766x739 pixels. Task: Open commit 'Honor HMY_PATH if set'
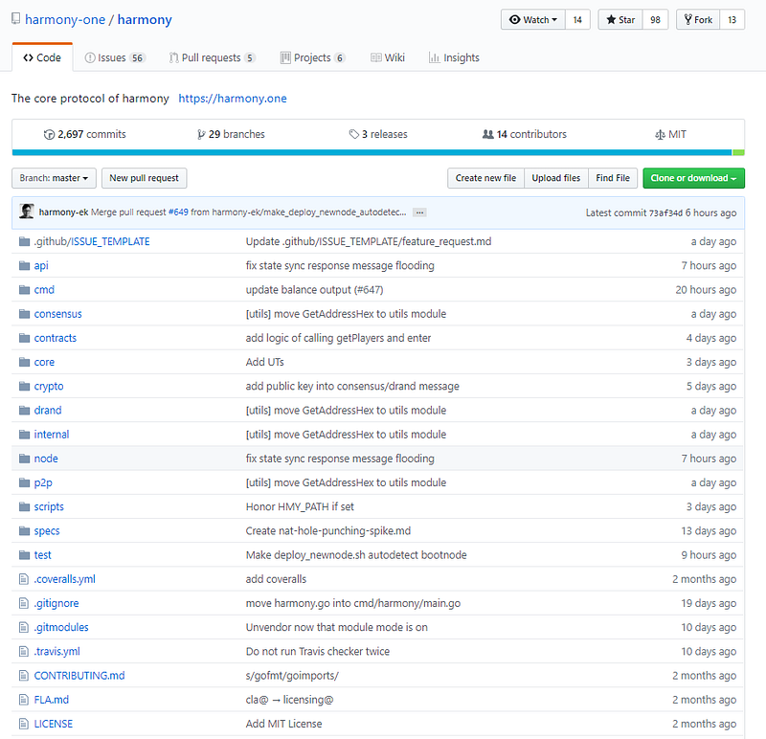pyautogui.click(x=300, y=506)
